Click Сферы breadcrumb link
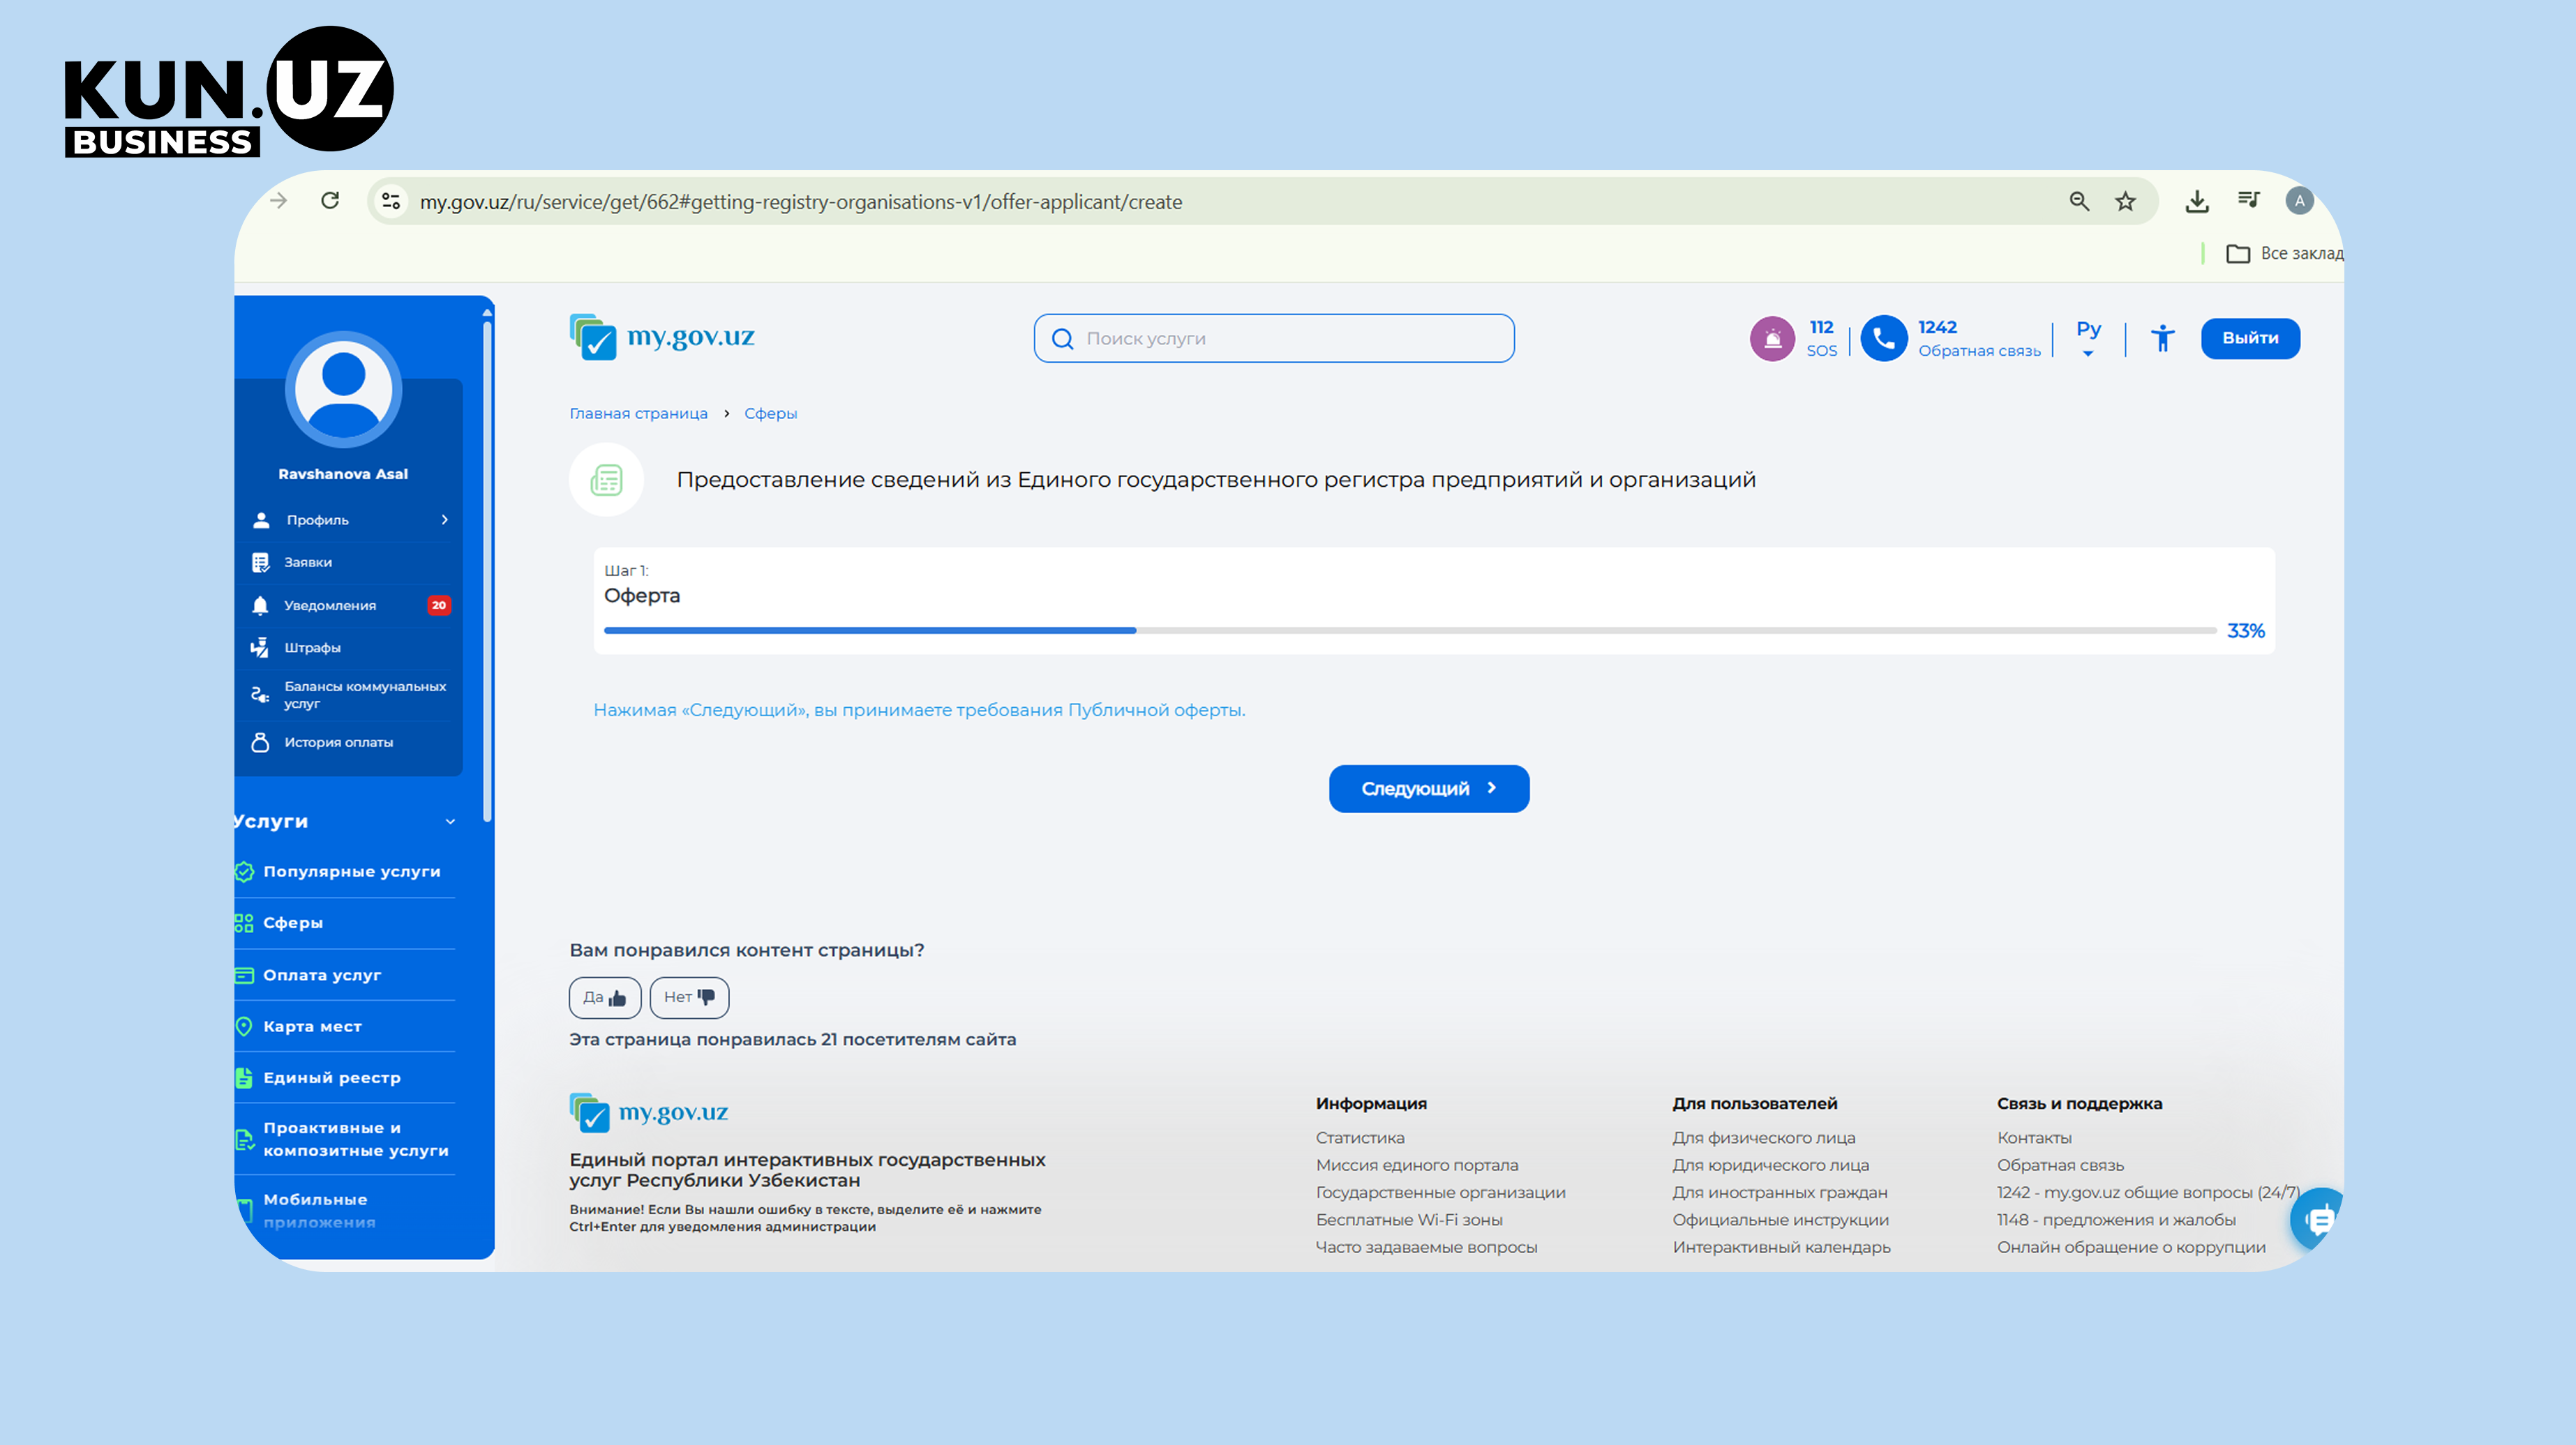Image resolution: width=2576 pixels, height=1445 pixels. (770, 414)
